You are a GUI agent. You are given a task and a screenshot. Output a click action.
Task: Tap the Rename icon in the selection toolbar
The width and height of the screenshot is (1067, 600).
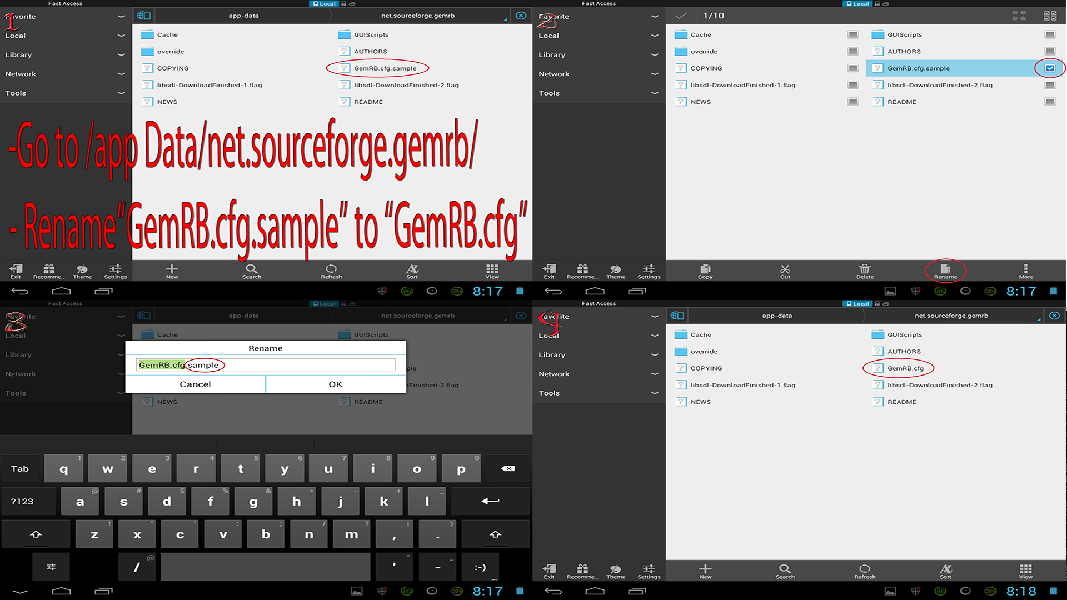(x=945, y=271)
